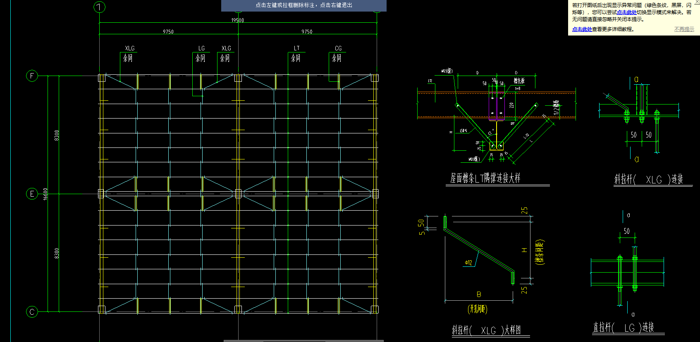Image resolution: width=700 pixels, height=342 pixels.
Task: Select the title 斜拉杆( XLG )连接
Action: tap(649, 179)
